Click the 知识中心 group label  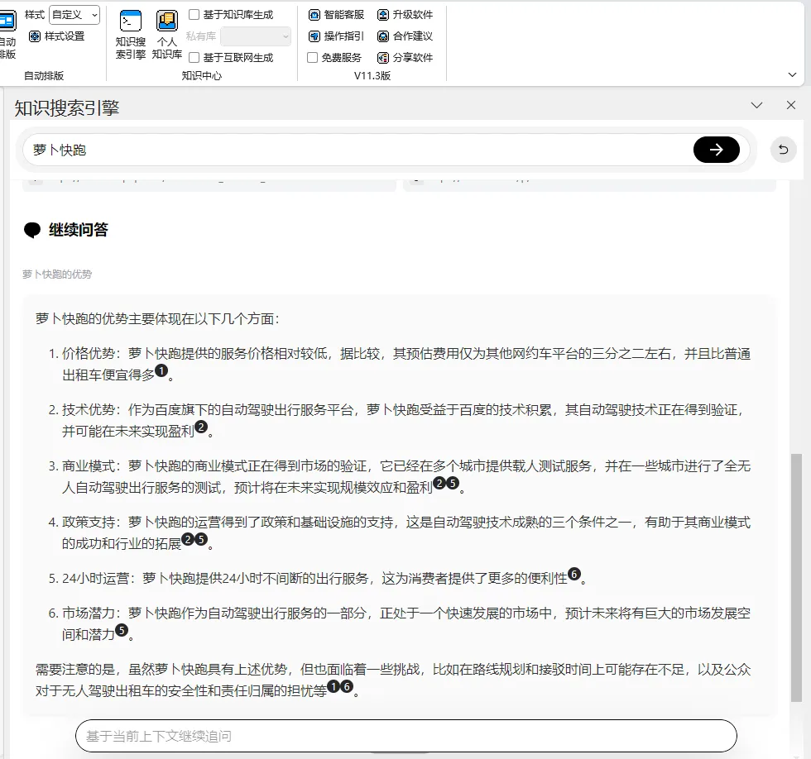click(202, 76)
